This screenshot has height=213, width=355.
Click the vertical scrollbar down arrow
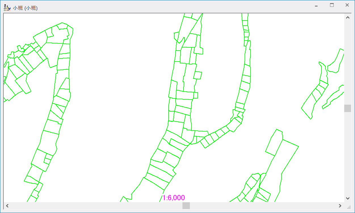point(348,198)
